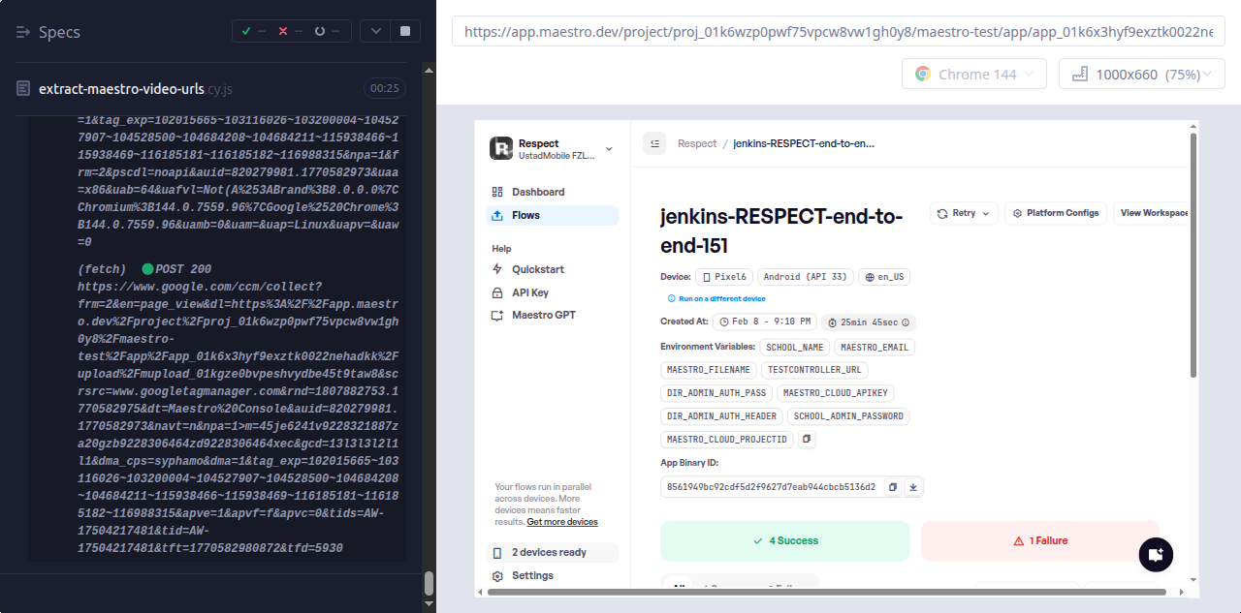The height and width of the screenshot is (613, 1241).
Task: Expand the Cypress Specs list
Action: click(x=48, y=32)
